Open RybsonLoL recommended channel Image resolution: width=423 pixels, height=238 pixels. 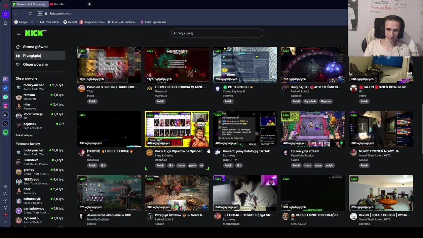click(40, 220)
